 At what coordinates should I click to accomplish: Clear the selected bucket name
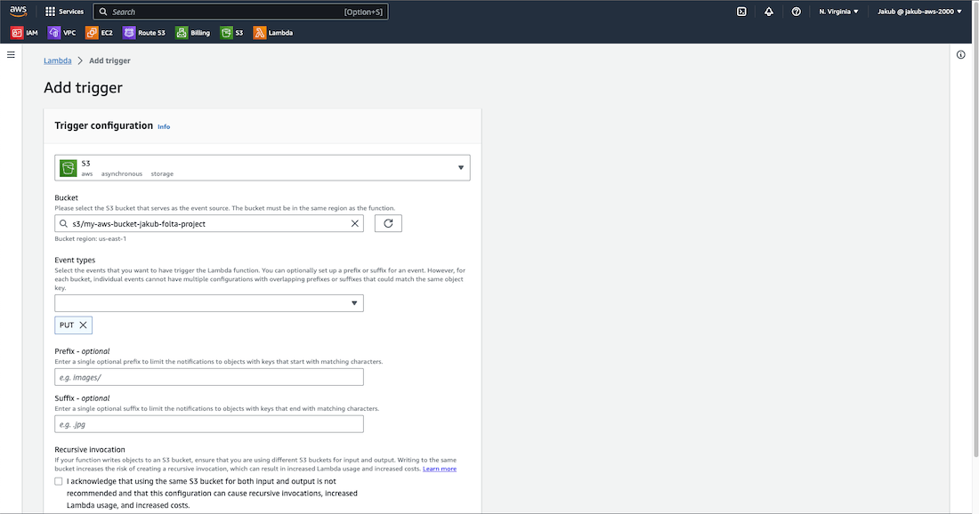354,224
